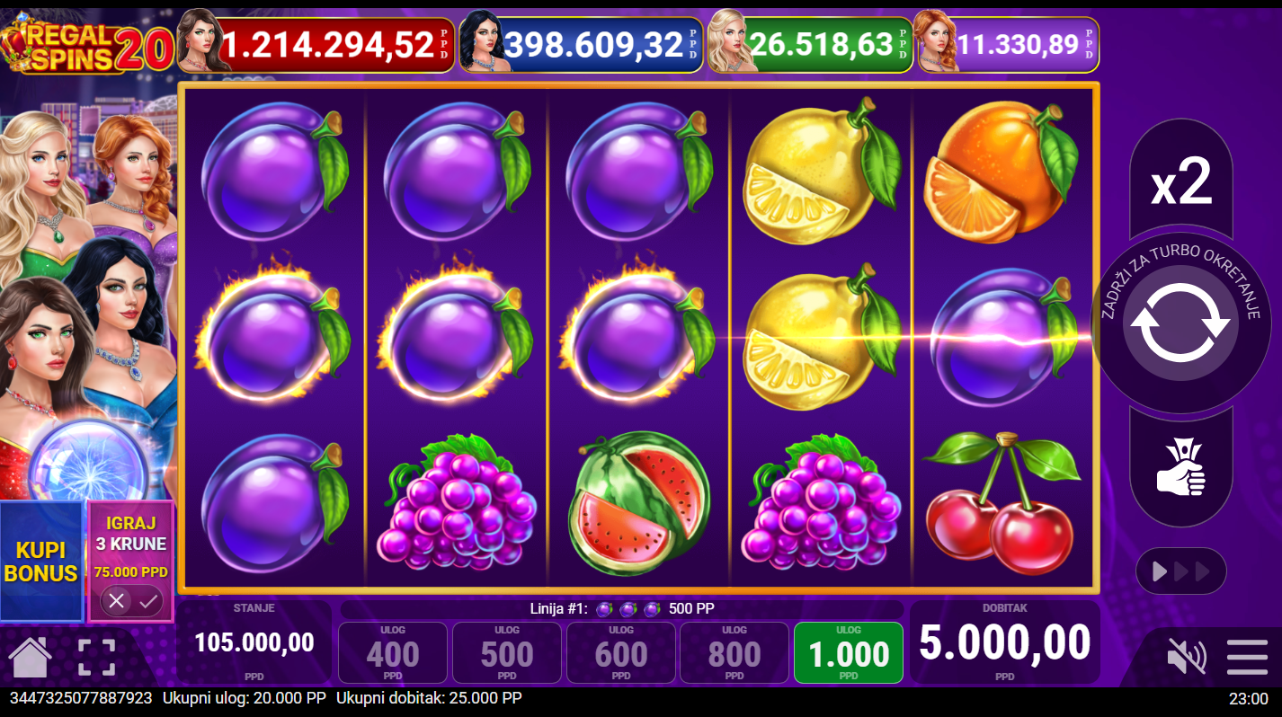
Task: Activate the x2 gamble button
Action: click(x=1181, y=181)
